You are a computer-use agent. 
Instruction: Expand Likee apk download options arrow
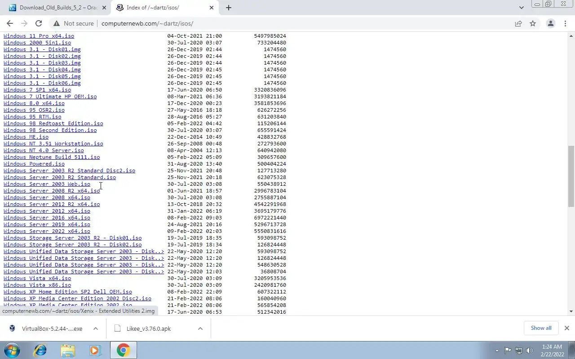pos(200,328)
